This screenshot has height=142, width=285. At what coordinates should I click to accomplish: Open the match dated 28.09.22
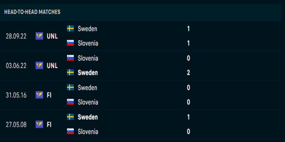[x=15, y=36]
